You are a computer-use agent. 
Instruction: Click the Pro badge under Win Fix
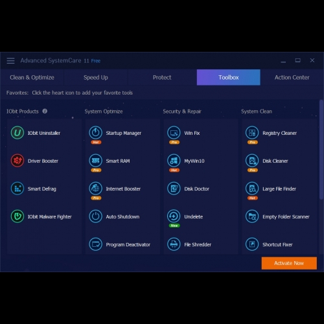(x=174, y=143)
